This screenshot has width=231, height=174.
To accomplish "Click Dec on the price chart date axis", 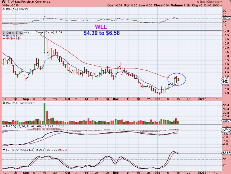I will click(157, 99).
